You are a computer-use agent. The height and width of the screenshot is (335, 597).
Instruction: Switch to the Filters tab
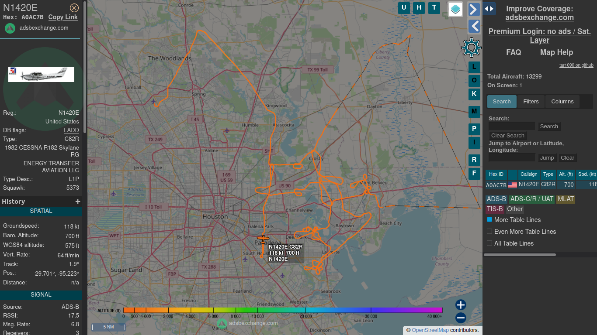point(531,102)
